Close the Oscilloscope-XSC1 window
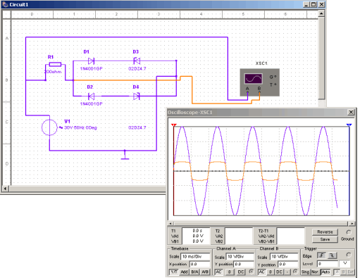 tap(351, 113)
